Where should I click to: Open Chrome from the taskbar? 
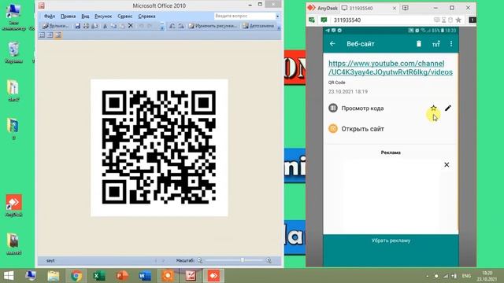(x=76, y=276)
